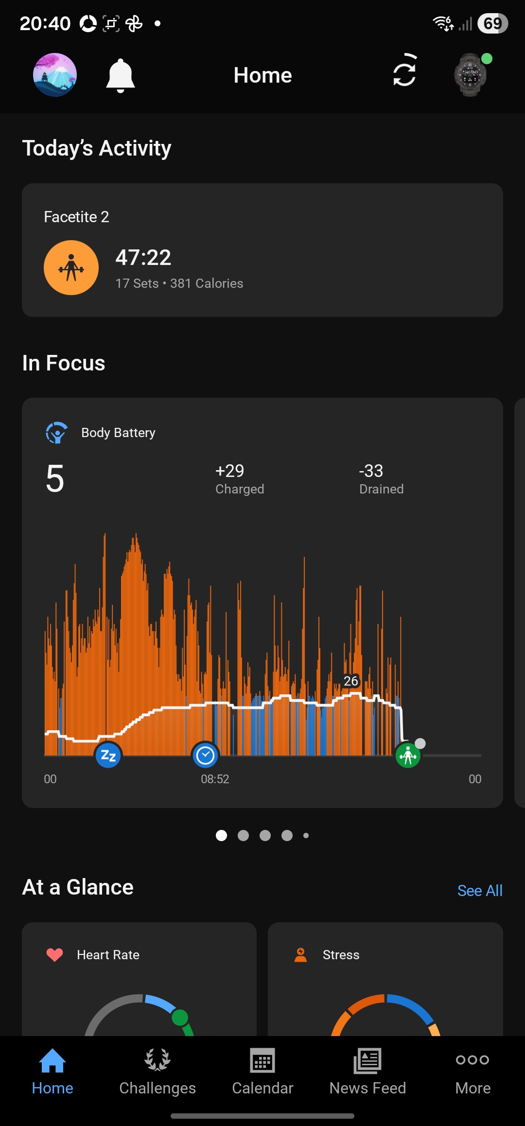Open notifications bell

click(x=120, y=75)
